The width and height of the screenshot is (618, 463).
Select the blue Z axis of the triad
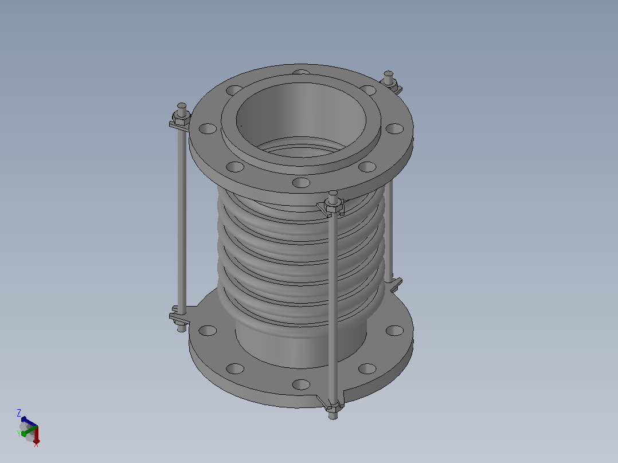point(29,421)
